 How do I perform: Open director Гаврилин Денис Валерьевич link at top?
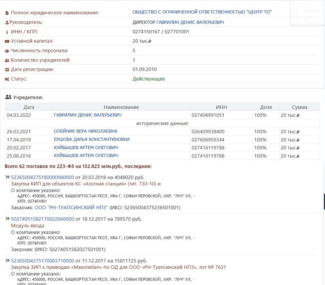[178, 22]
